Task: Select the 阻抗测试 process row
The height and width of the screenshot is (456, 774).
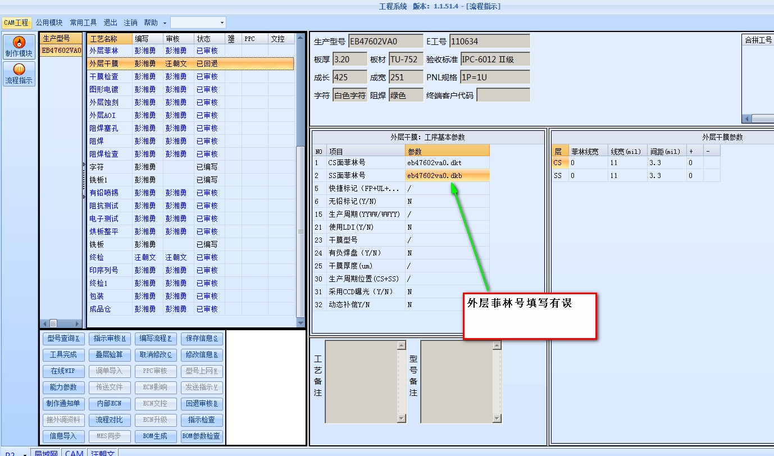Action: tap(190, 206)
